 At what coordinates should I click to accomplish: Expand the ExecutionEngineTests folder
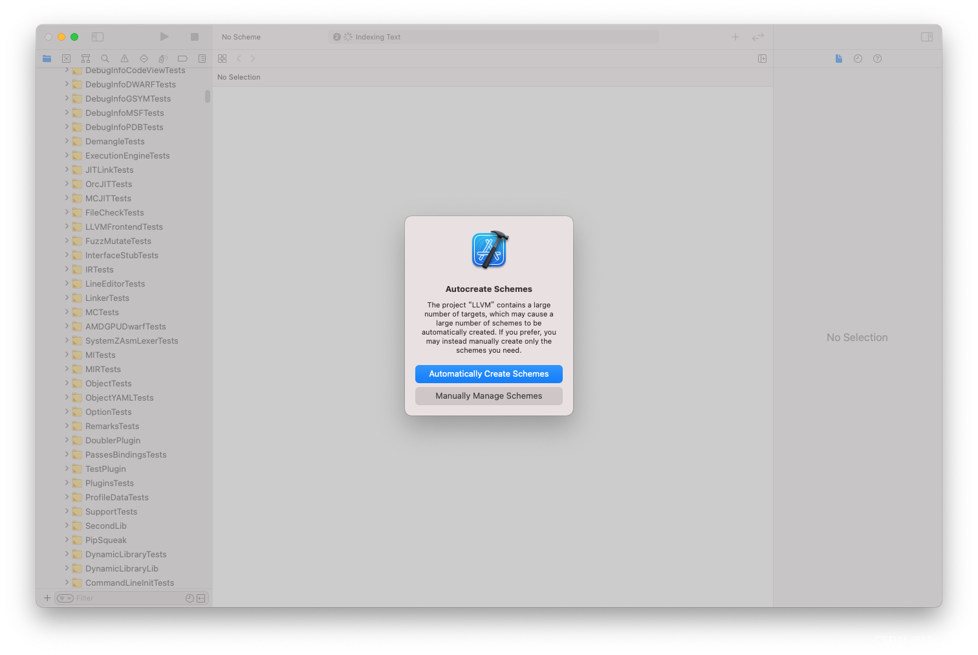[67, 155]
